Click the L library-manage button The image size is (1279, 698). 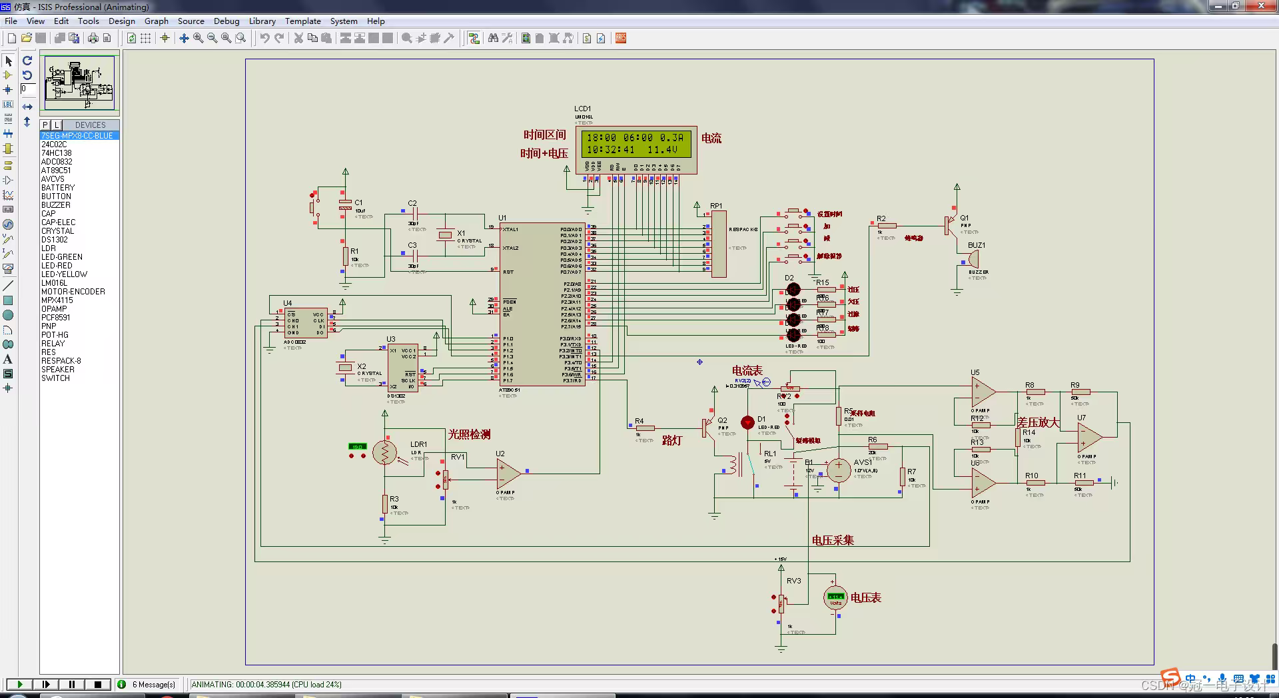coord(56,125)
